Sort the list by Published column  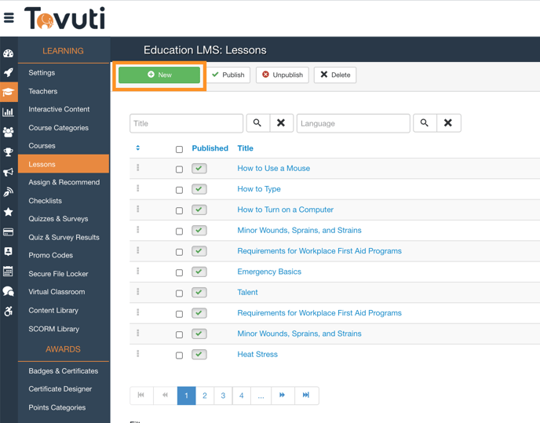click(210, 148)
